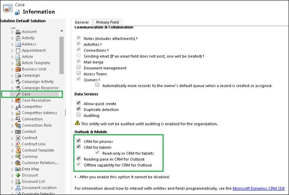Select the Discount List entity label
Image resolution: width=289 pixels, height=195 pixels.
coord(33,181)
